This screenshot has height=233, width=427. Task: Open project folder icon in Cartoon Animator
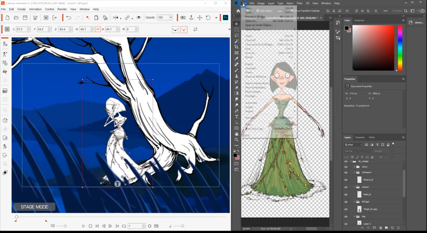[x=16, y=18]
